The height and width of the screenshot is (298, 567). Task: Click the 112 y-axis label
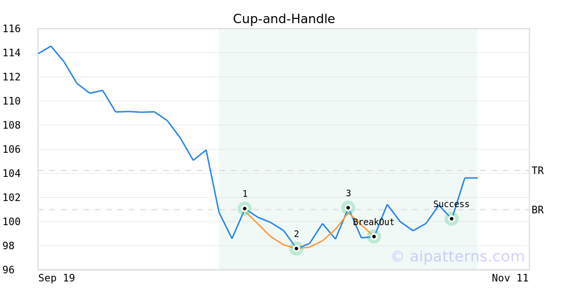[11, 77]
